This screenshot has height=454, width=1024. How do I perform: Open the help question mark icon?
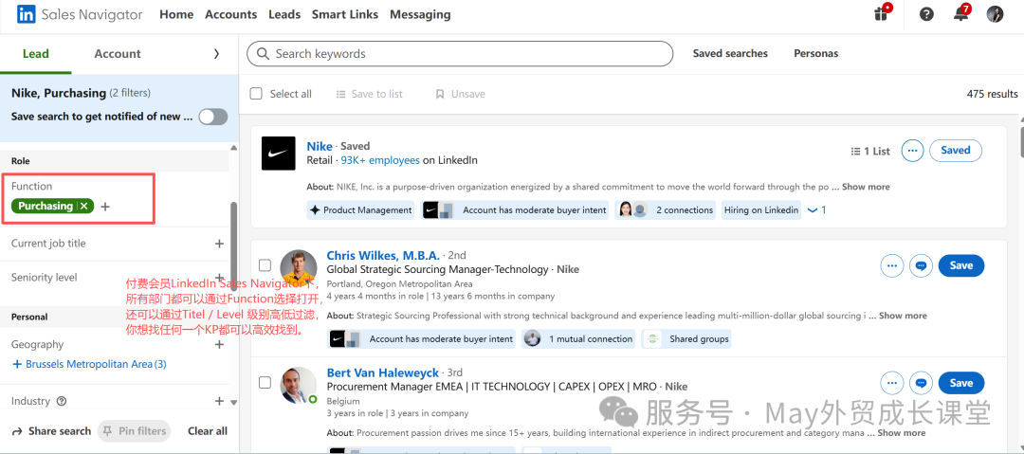click(926, 14)
